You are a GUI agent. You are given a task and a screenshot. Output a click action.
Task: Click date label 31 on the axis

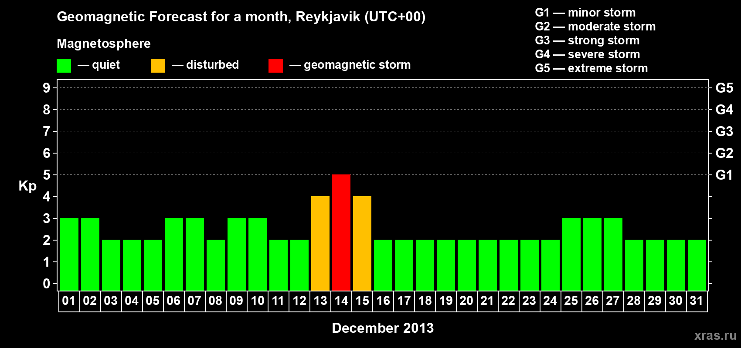(697, 301)
